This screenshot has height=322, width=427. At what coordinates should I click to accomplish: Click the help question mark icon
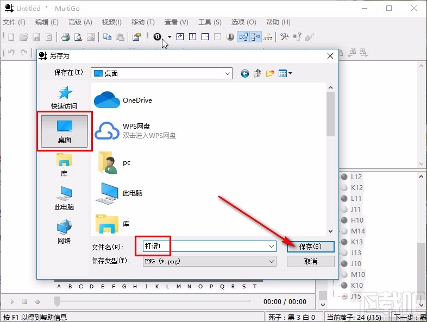point(297,37)
